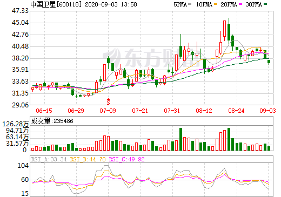Click the 35.91 price axis label
The width and height of the screenshot is (281, 197).
point(20,70)
